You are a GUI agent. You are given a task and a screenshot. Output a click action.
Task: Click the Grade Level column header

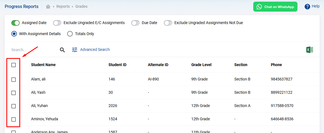pos(201,65)
